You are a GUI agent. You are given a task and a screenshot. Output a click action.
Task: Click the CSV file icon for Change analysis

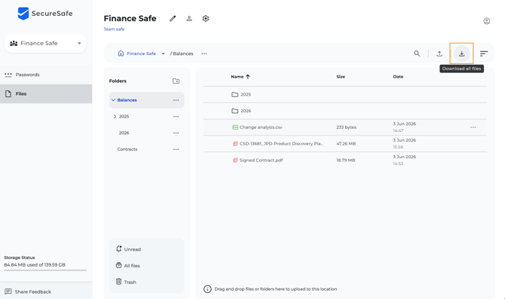tap(235, 127)
